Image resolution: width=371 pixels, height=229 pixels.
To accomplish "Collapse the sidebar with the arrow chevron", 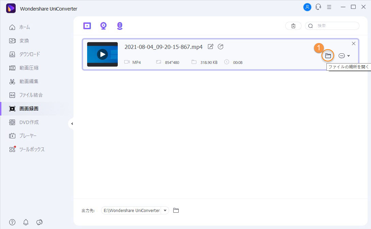I will (x=72, y=124).
